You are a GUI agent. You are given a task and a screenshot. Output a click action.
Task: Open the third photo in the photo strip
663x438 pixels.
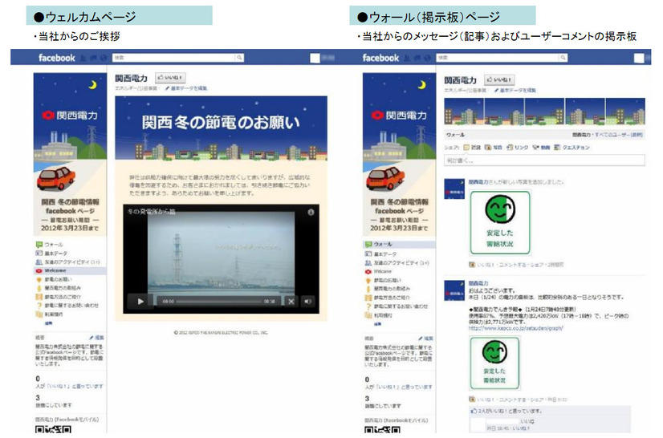(x=544, y=112)
